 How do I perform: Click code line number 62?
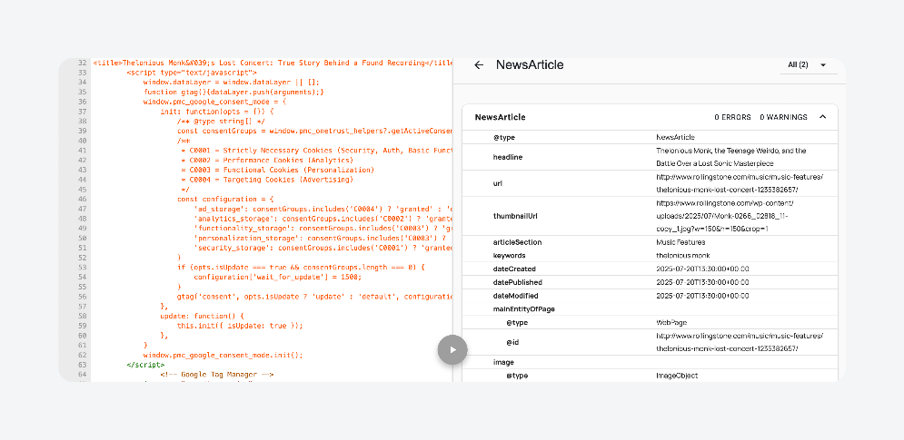[82, 355]
